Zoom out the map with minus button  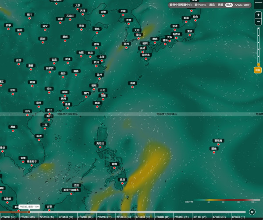tap(258, 22)
